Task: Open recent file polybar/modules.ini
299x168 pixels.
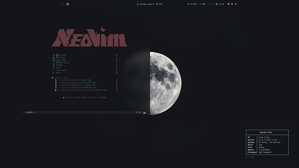Action: (78, 87)
